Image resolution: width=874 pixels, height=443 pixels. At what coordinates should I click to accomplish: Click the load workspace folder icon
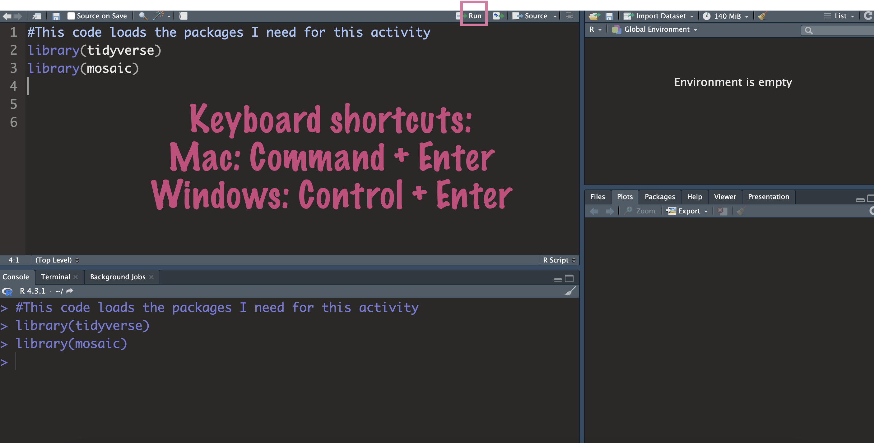[594, 16]
